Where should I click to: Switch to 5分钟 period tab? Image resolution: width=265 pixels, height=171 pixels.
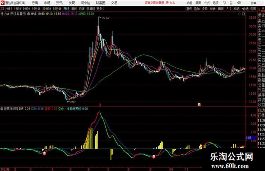coord(26,9)
